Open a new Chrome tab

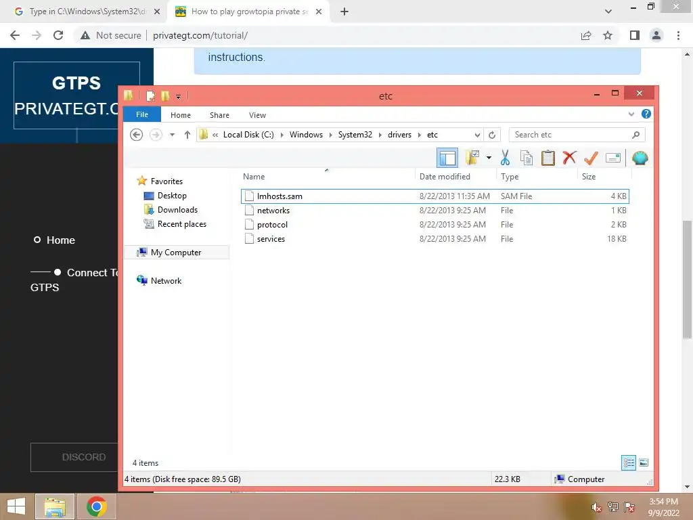pyautogui.click(x=344, y=12)
